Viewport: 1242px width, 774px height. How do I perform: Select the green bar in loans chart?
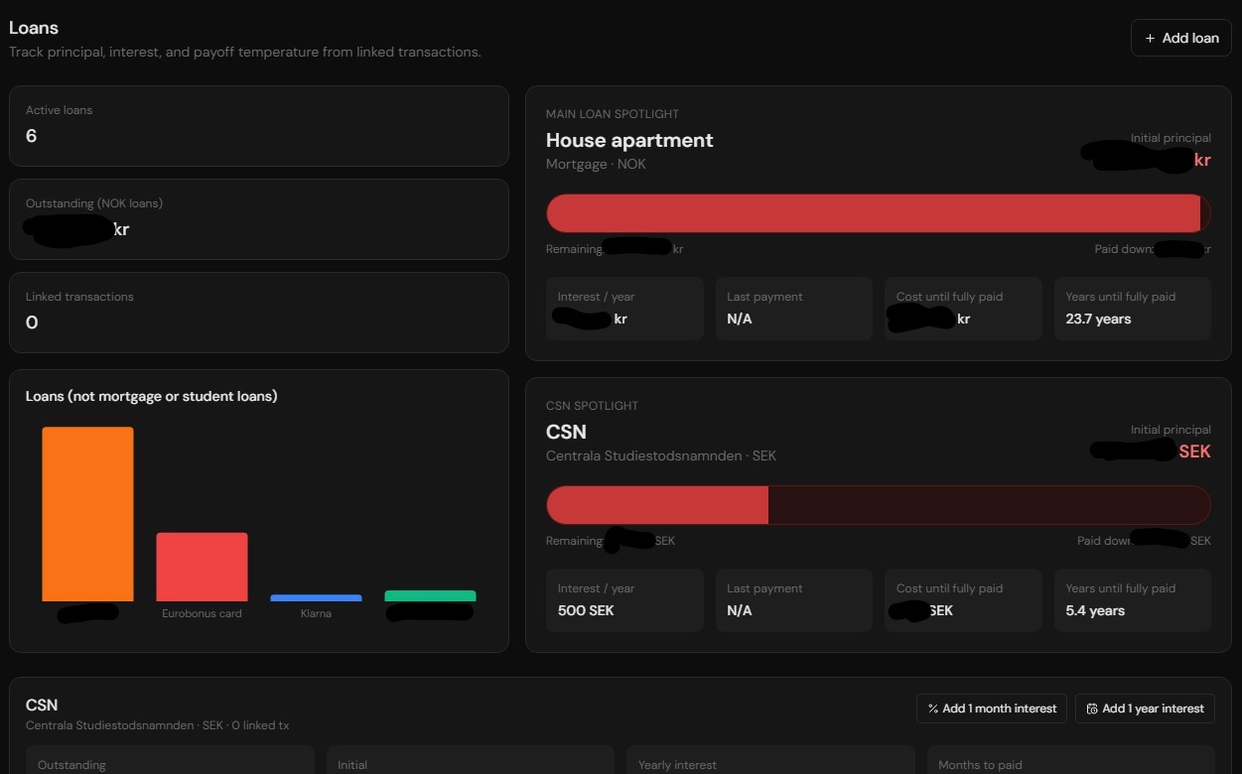click(430, 595)
